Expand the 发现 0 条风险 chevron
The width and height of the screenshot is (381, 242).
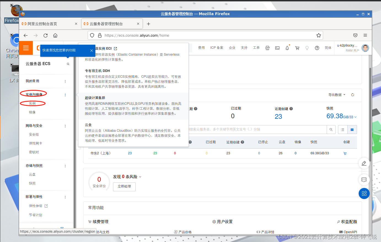pyautogui.click(x=140, y=177)
